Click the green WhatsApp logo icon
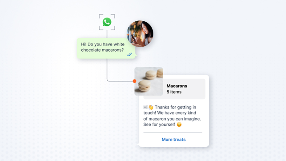Viewport: 286px width, 161px height. [x=107, y=22]
